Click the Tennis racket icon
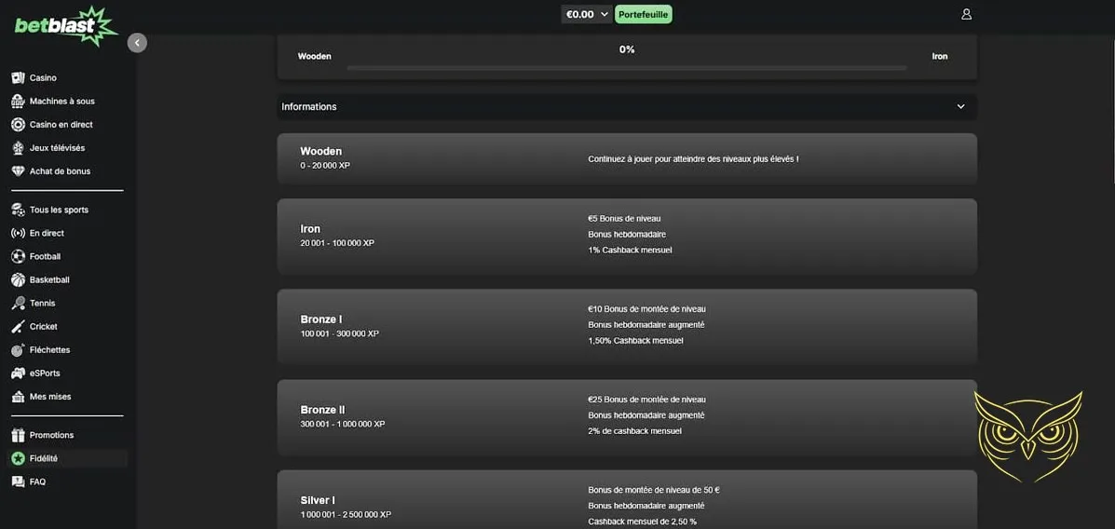The height and width of the screenshot is (529, 1115). pyautogui.click(x=18, y=303)
